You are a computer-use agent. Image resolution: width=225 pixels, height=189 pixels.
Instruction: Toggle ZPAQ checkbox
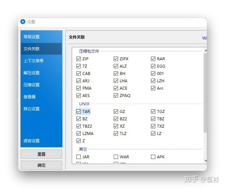coord(116,95)
